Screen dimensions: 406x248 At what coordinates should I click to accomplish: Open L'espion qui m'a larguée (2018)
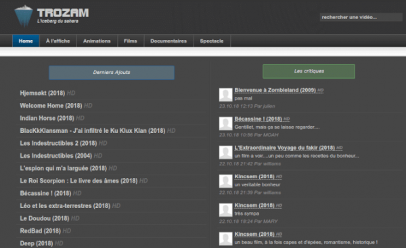64,168
